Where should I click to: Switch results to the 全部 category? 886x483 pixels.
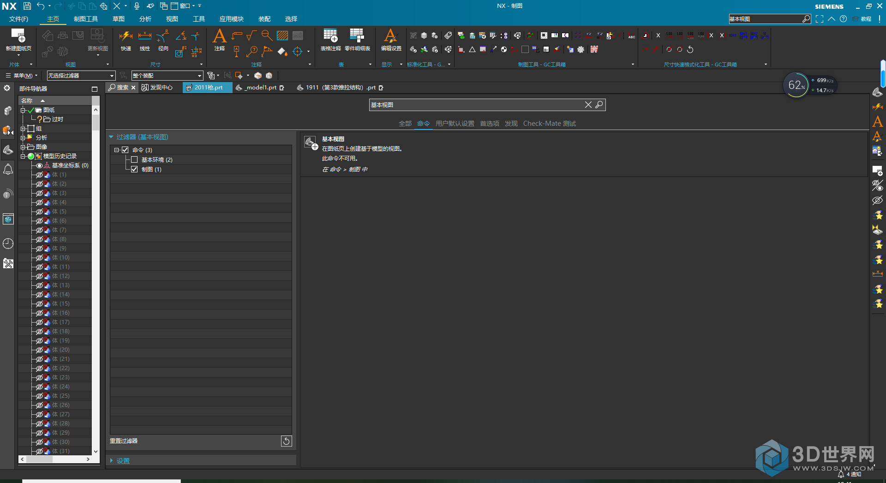405,124
